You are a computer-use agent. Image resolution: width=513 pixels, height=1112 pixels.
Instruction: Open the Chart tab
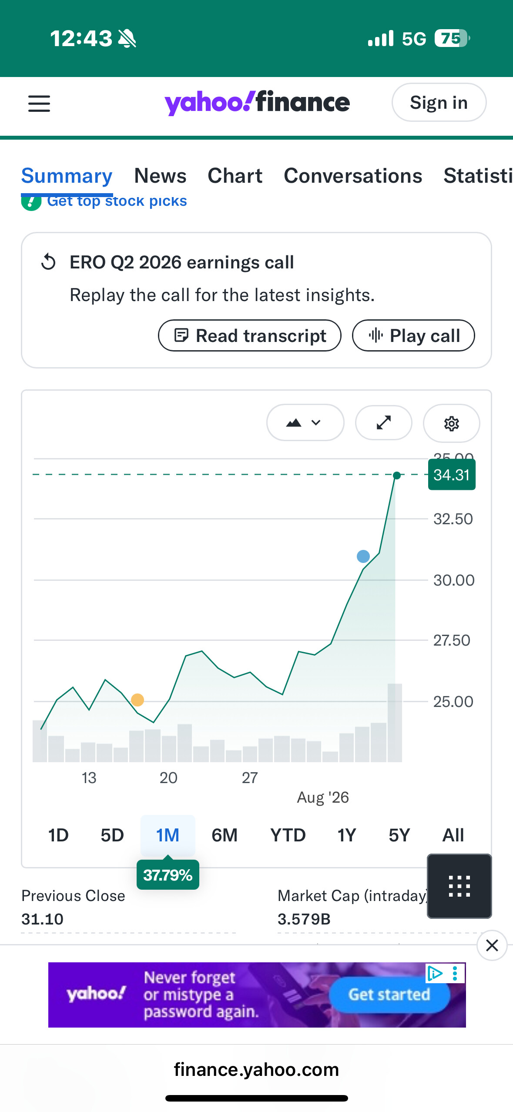[235, 176]
